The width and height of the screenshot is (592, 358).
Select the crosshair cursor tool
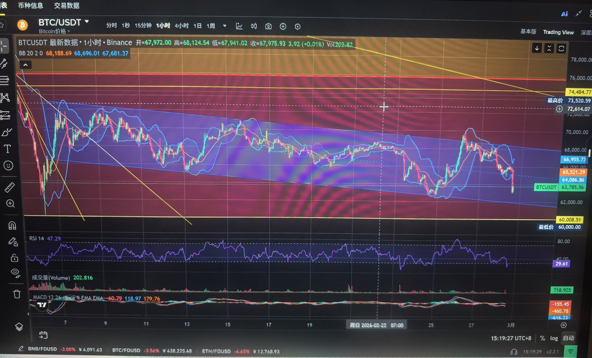click(4, 46)
